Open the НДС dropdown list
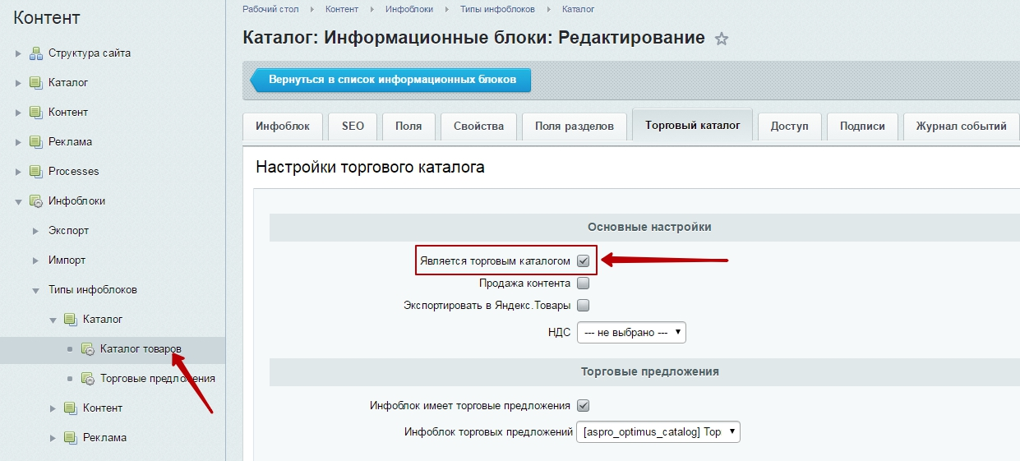The width and height of the screenshot is (1020, 461). (x=631, y=333)
